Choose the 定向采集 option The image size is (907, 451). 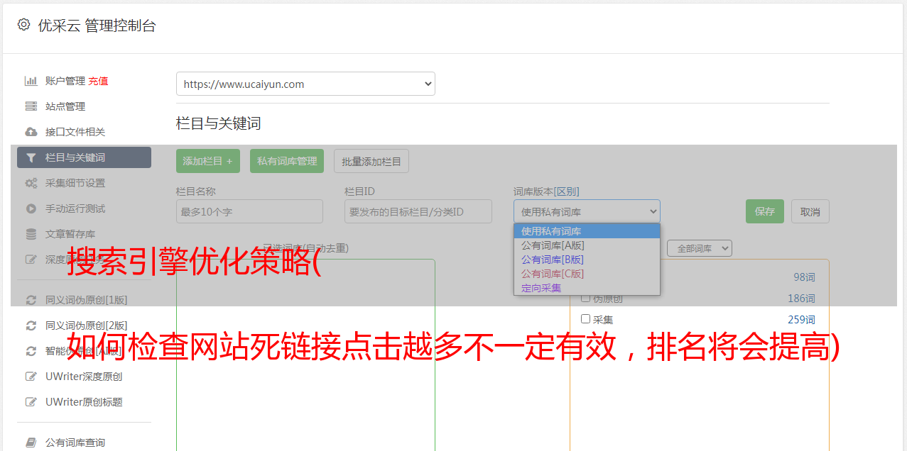541,288
